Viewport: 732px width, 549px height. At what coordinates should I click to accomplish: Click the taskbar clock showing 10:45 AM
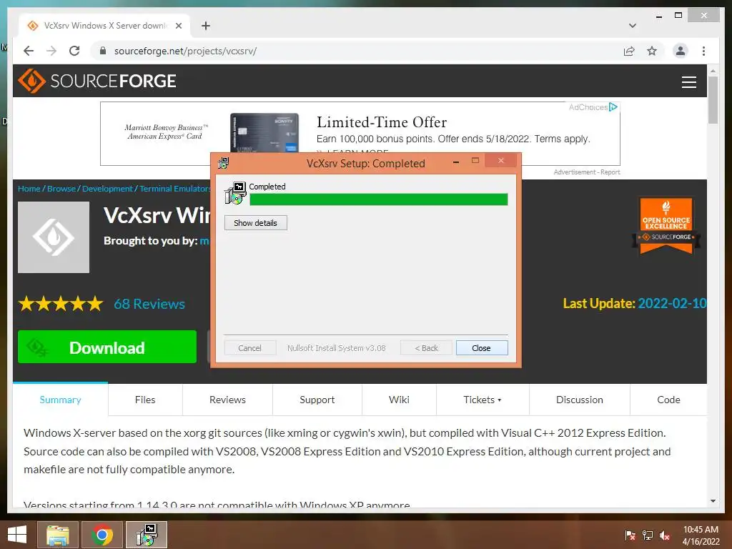[x=701, y=535]
